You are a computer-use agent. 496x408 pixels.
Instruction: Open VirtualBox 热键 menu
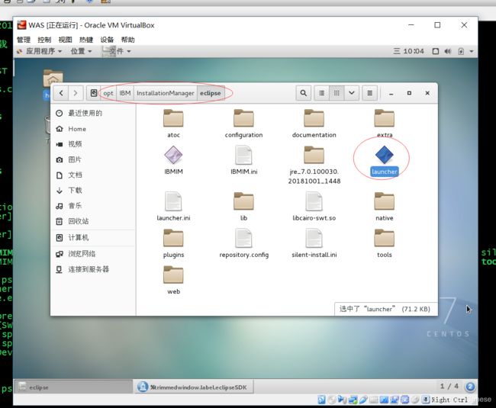click(86, 40)
